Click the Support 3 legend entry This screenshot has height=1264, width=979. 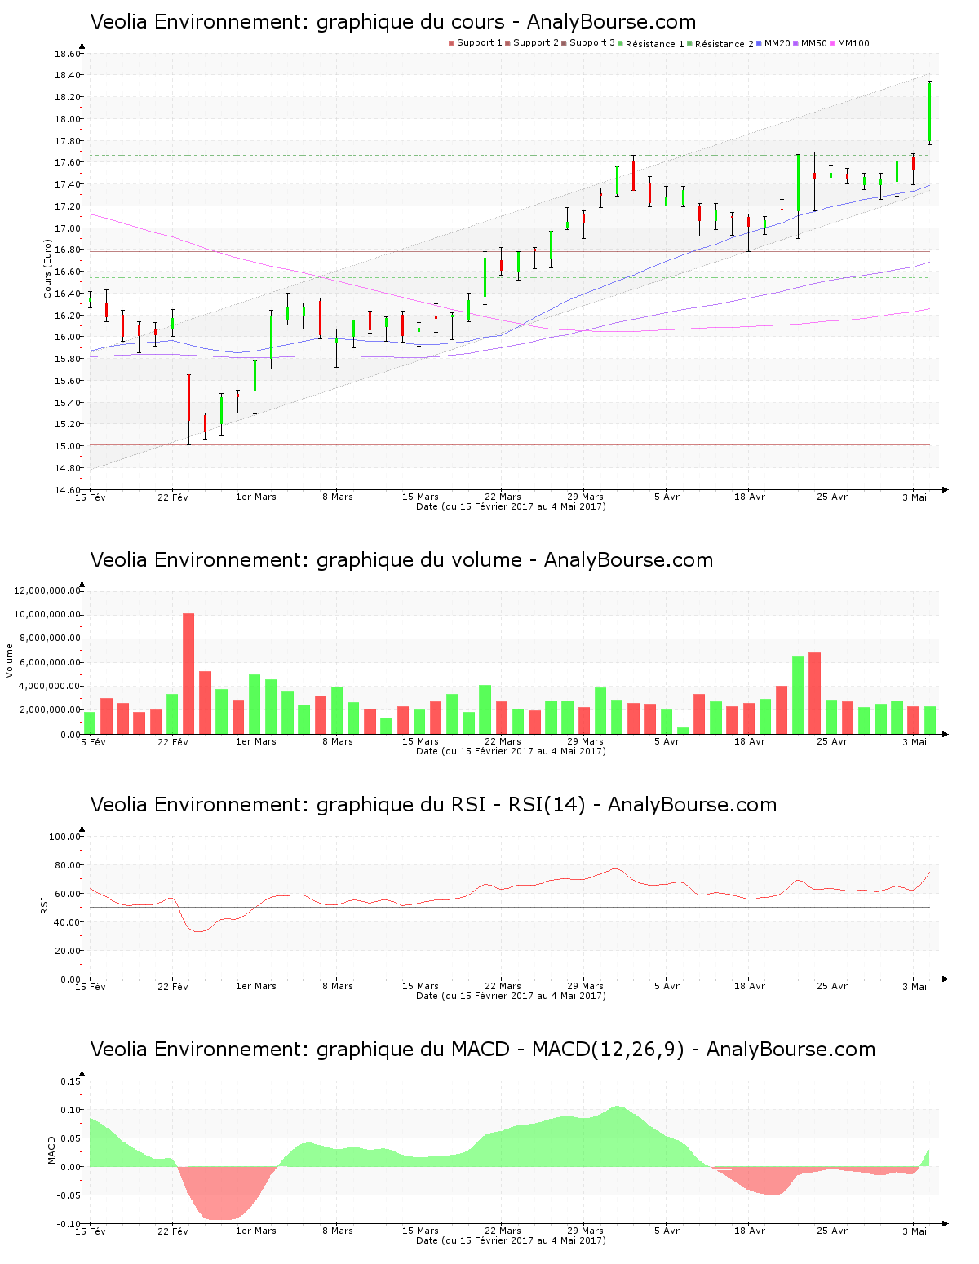point(588,43)
